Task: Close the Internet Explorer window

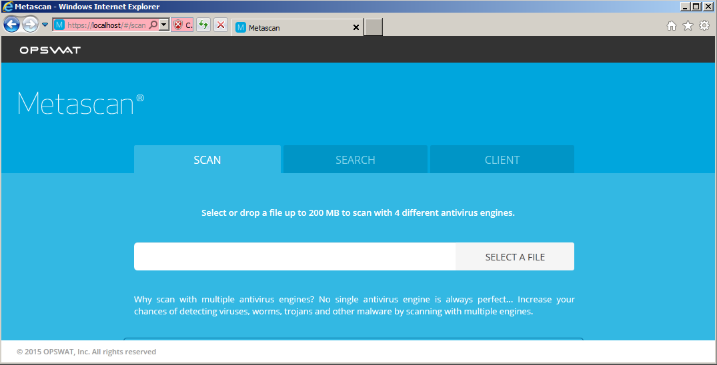Action: [708, 7]
